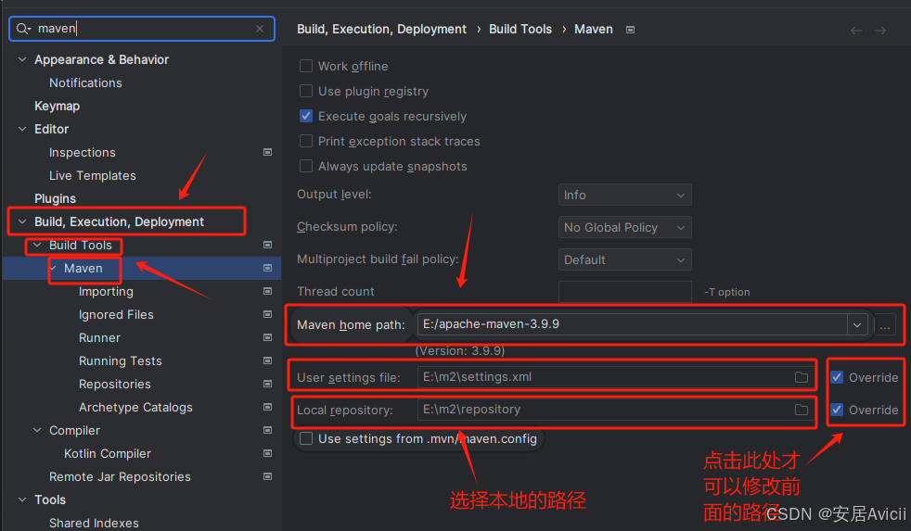Toggle Override for User settings file
Viewport: 911px width, 531px height.
pyautogui.click(x=837, y=377)
